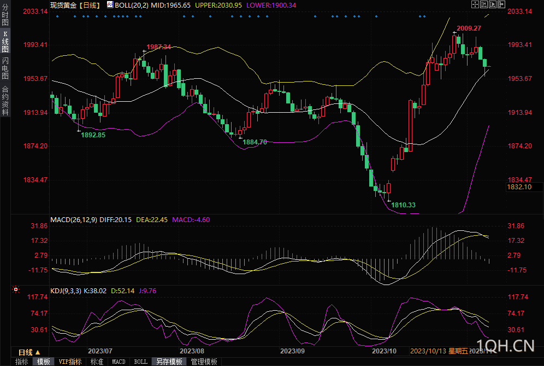Viewport: 544px width, 366px height.
Task: Click the chart playback arrow icon
Action: pos(493,4)
